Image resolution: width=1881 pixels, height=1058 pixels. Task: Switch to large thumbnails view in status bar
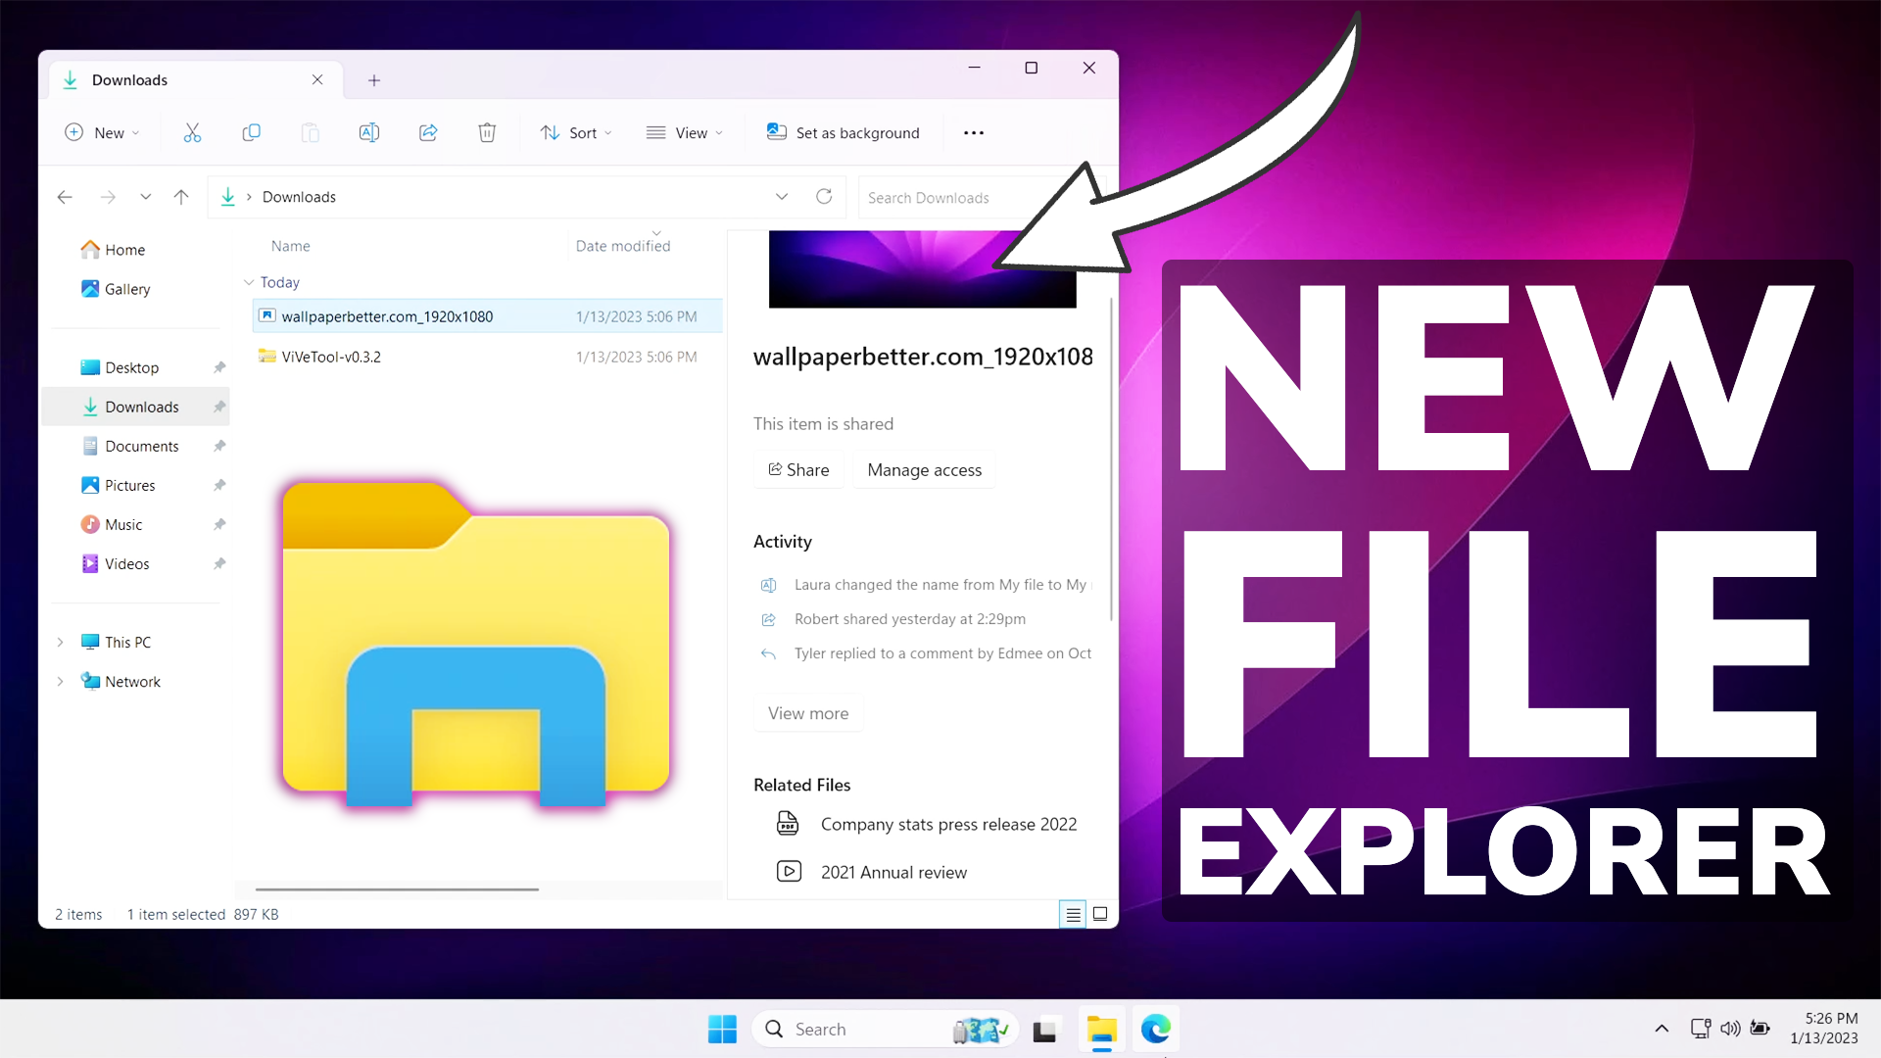[x=1099, y=914]
